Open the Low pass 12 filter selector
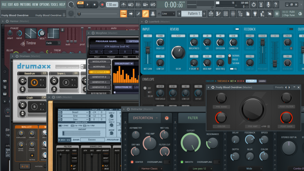The height and width of the screenshot is (171, 304). click(x=200, y=169)
